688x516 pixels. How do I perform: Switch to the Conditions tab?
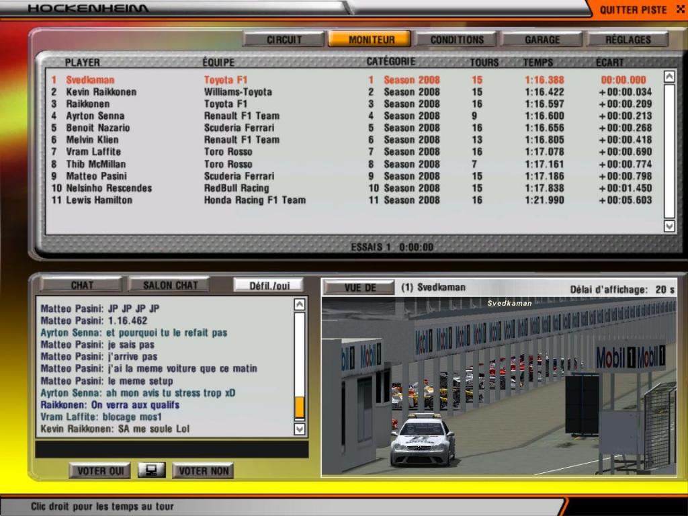click(x=456, y=40)
